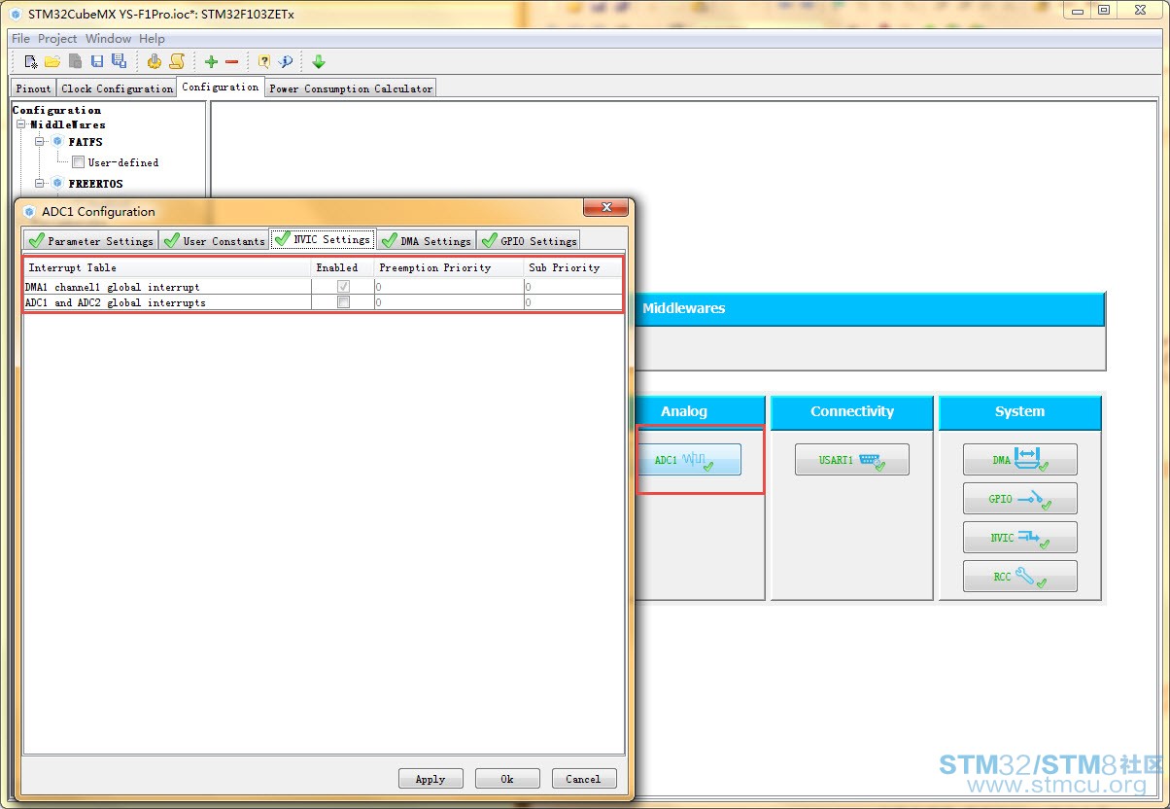Click the Preemption Priority column header
Screen dimensions: 1170x809
[x=449, y=267]
